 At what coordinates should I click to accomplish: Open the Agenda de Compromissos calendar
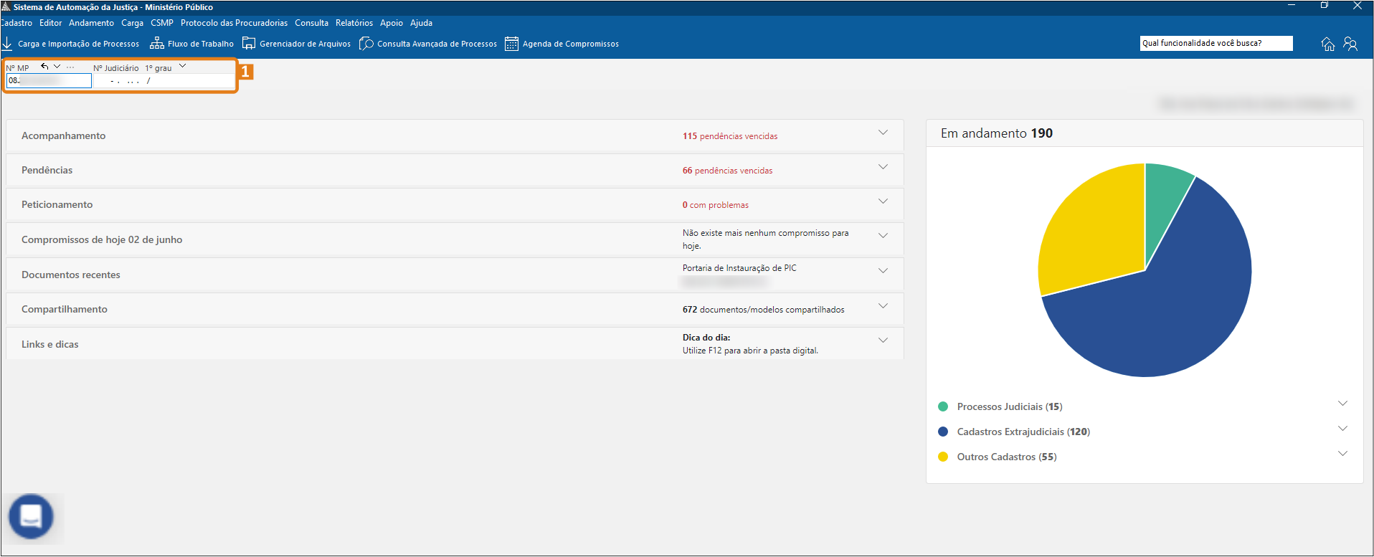pos(562,44)
